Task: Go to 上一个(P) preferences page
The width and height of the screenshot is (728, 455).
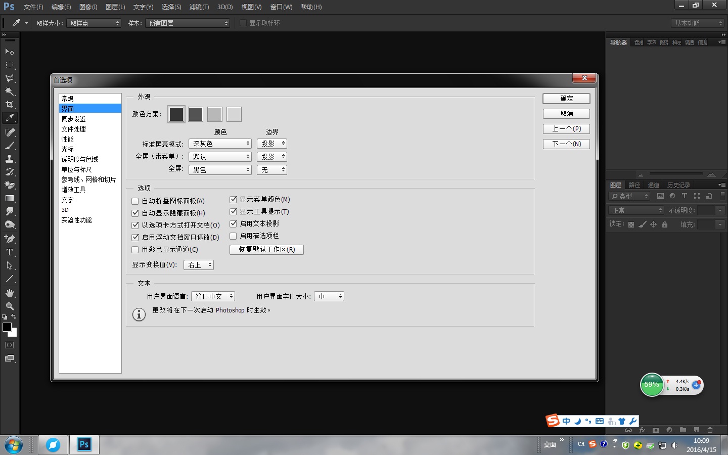Action: [566, 129]
